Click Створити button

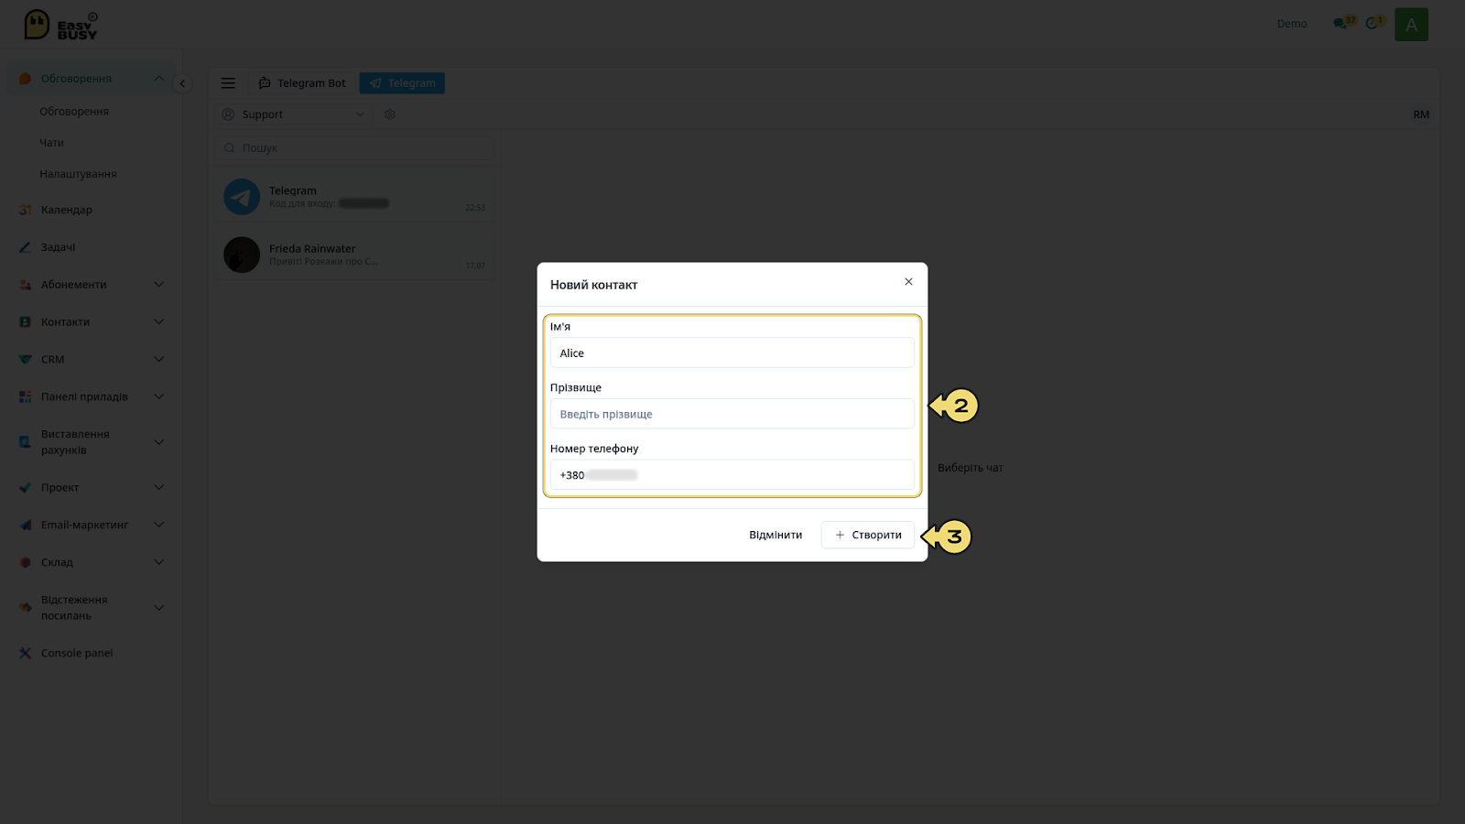867,535
